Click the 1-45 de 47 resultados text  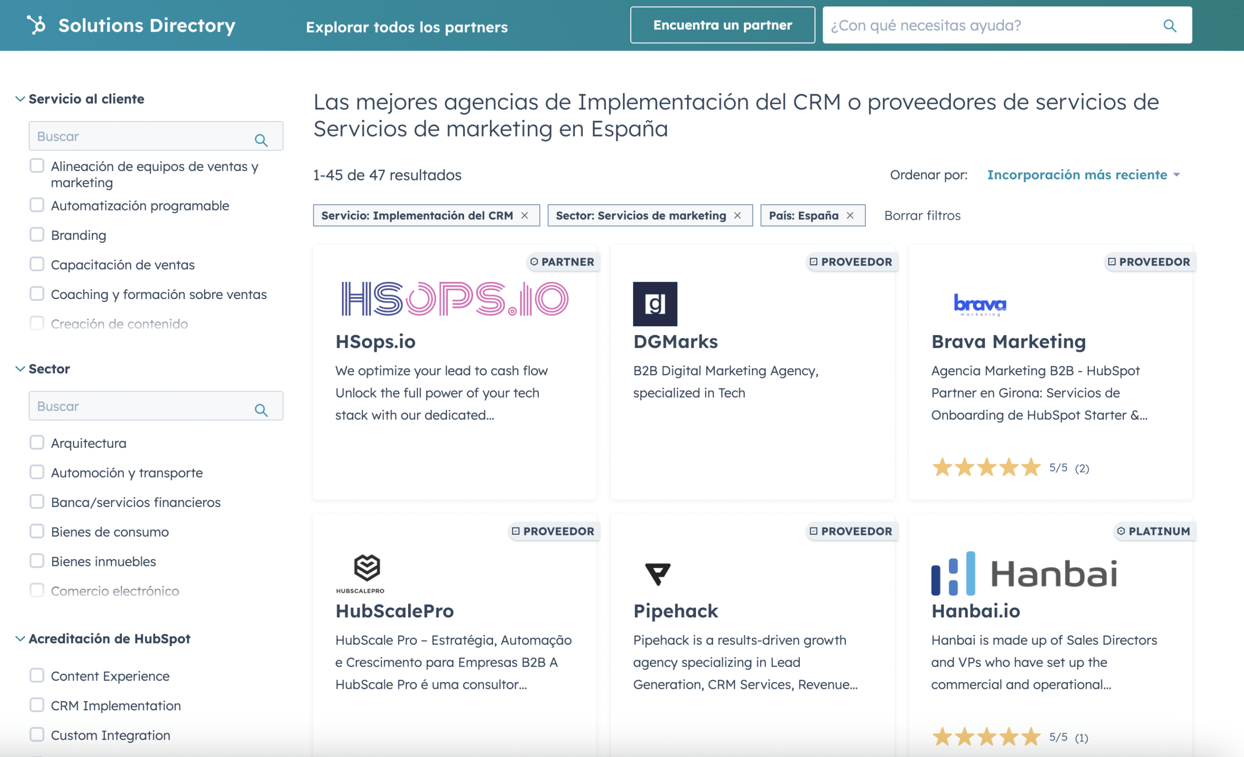coord(387,175)
